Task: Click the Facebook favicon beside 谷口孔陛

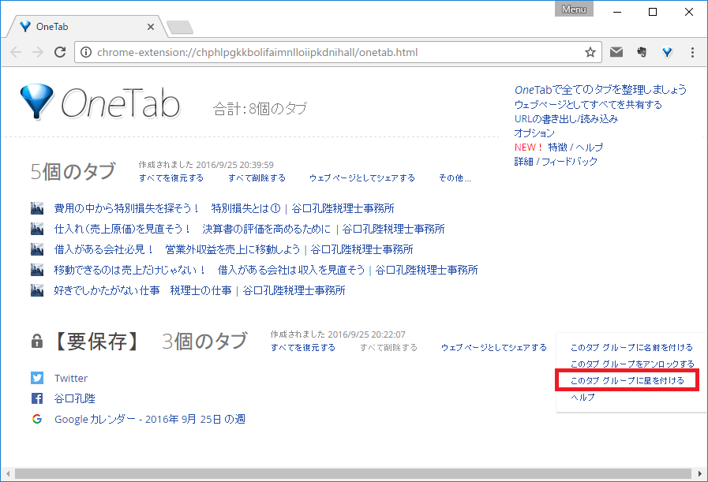Action: click(x=37, y=399)
